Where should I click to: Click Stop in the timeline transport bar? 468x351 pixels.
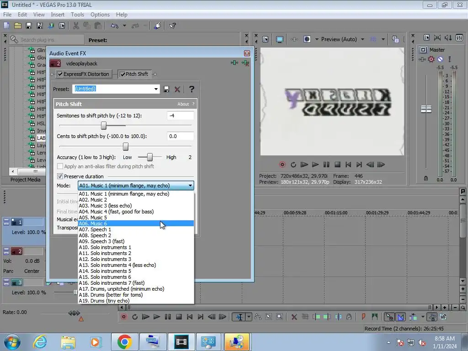(x=179, y=317)
